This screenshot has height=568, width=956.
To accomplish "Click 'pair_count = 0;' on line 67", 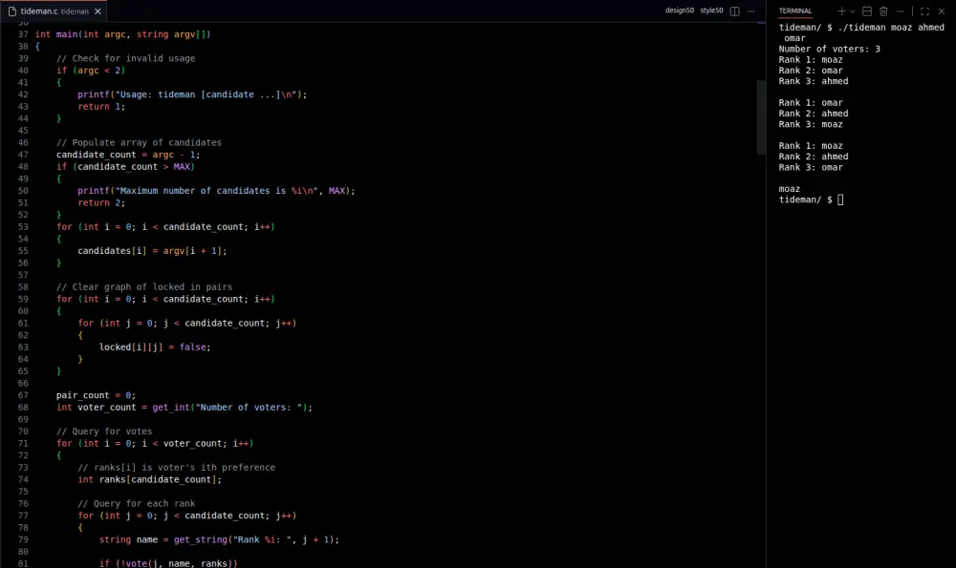I will coord(96,395).
